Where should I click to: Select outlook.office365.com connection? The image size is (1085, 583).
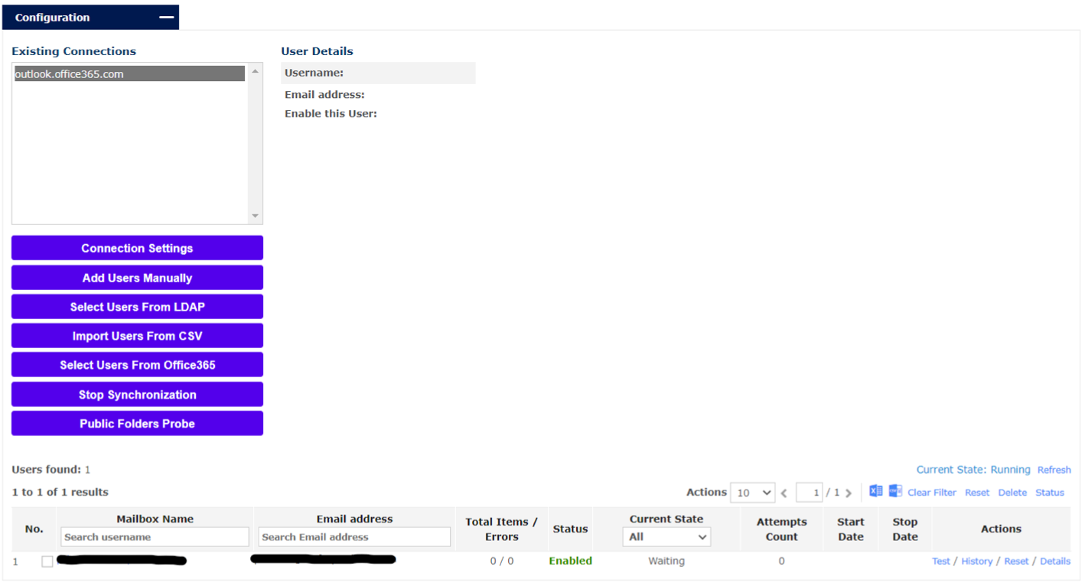[x=129, y=74]
